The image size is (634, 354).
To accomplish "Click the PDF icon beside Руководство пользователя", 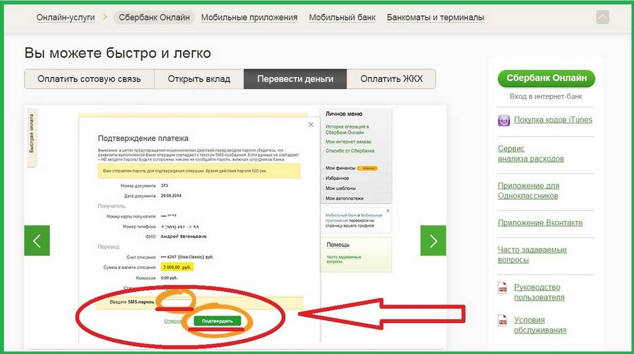I will tap(502, 288).
